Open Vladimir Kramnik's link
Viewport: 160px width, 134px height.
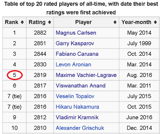(77, 117)
